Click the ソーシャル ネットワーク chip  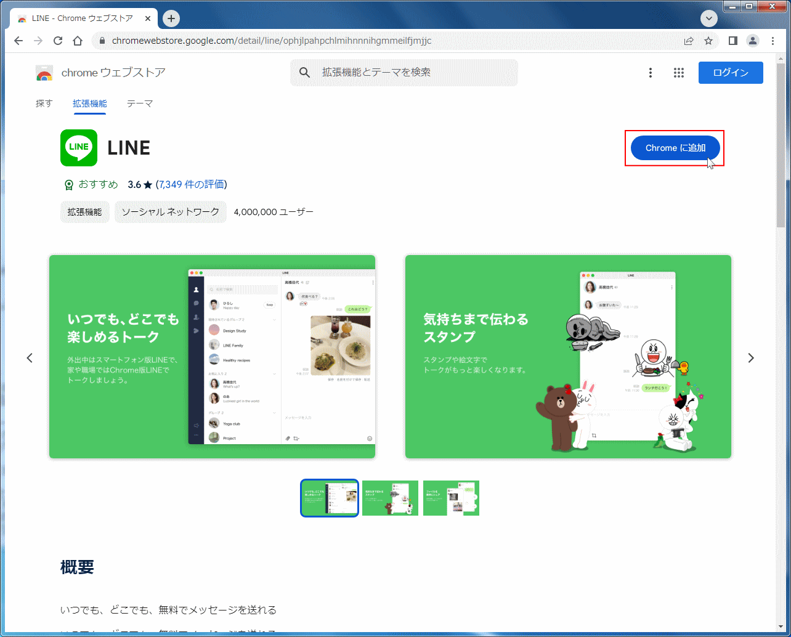(x=171, y=212)
